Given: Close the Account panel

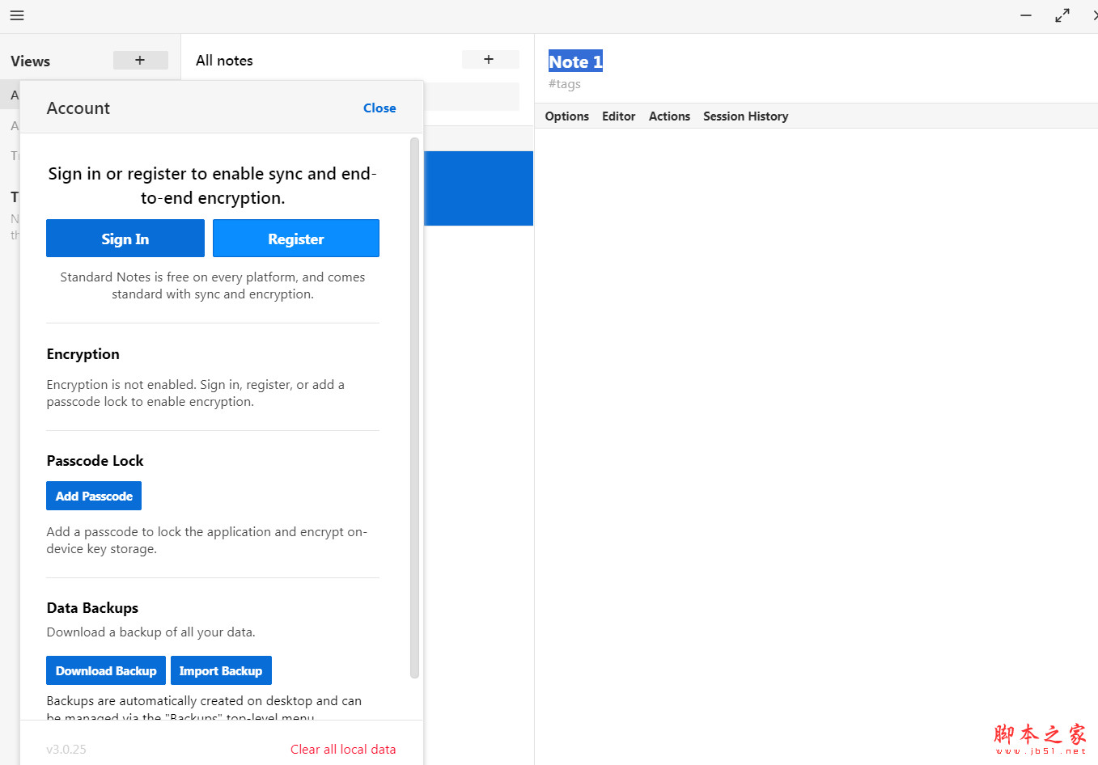Looking at the screenshot, I should (379, 108).
